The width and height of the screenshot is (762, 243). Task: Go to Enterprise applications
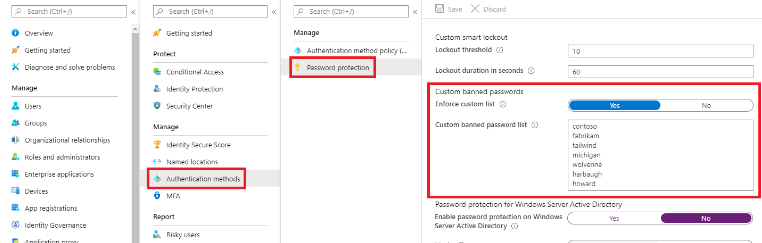pos(59,174)
